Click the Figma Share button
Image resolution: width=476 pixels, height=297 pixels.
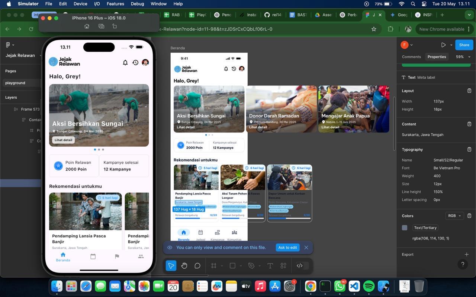[464, 45]
